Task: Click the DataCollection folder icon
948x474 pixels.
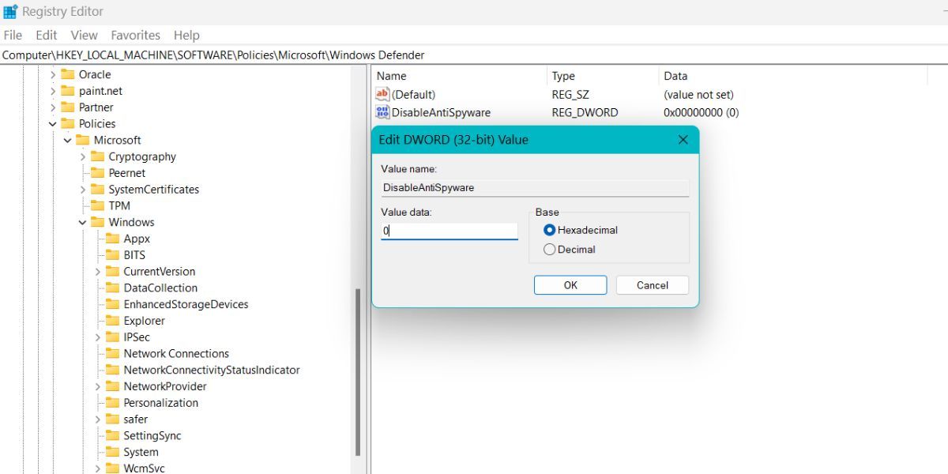Action: pyautogui.click(x=111, y=288)
